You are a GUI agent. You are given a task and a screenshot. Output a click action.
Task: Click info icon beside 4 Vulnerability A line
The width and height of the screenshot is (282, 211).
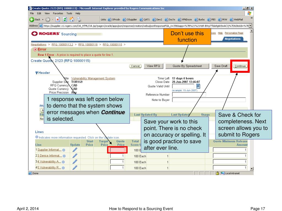pyautogui.click(x=63, y=162)
